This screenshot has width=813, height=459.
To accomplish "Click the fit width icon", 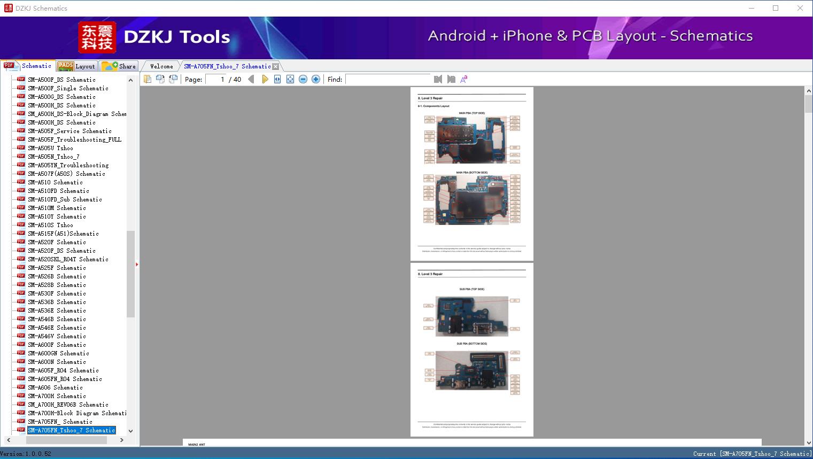I will pos(277,79).
